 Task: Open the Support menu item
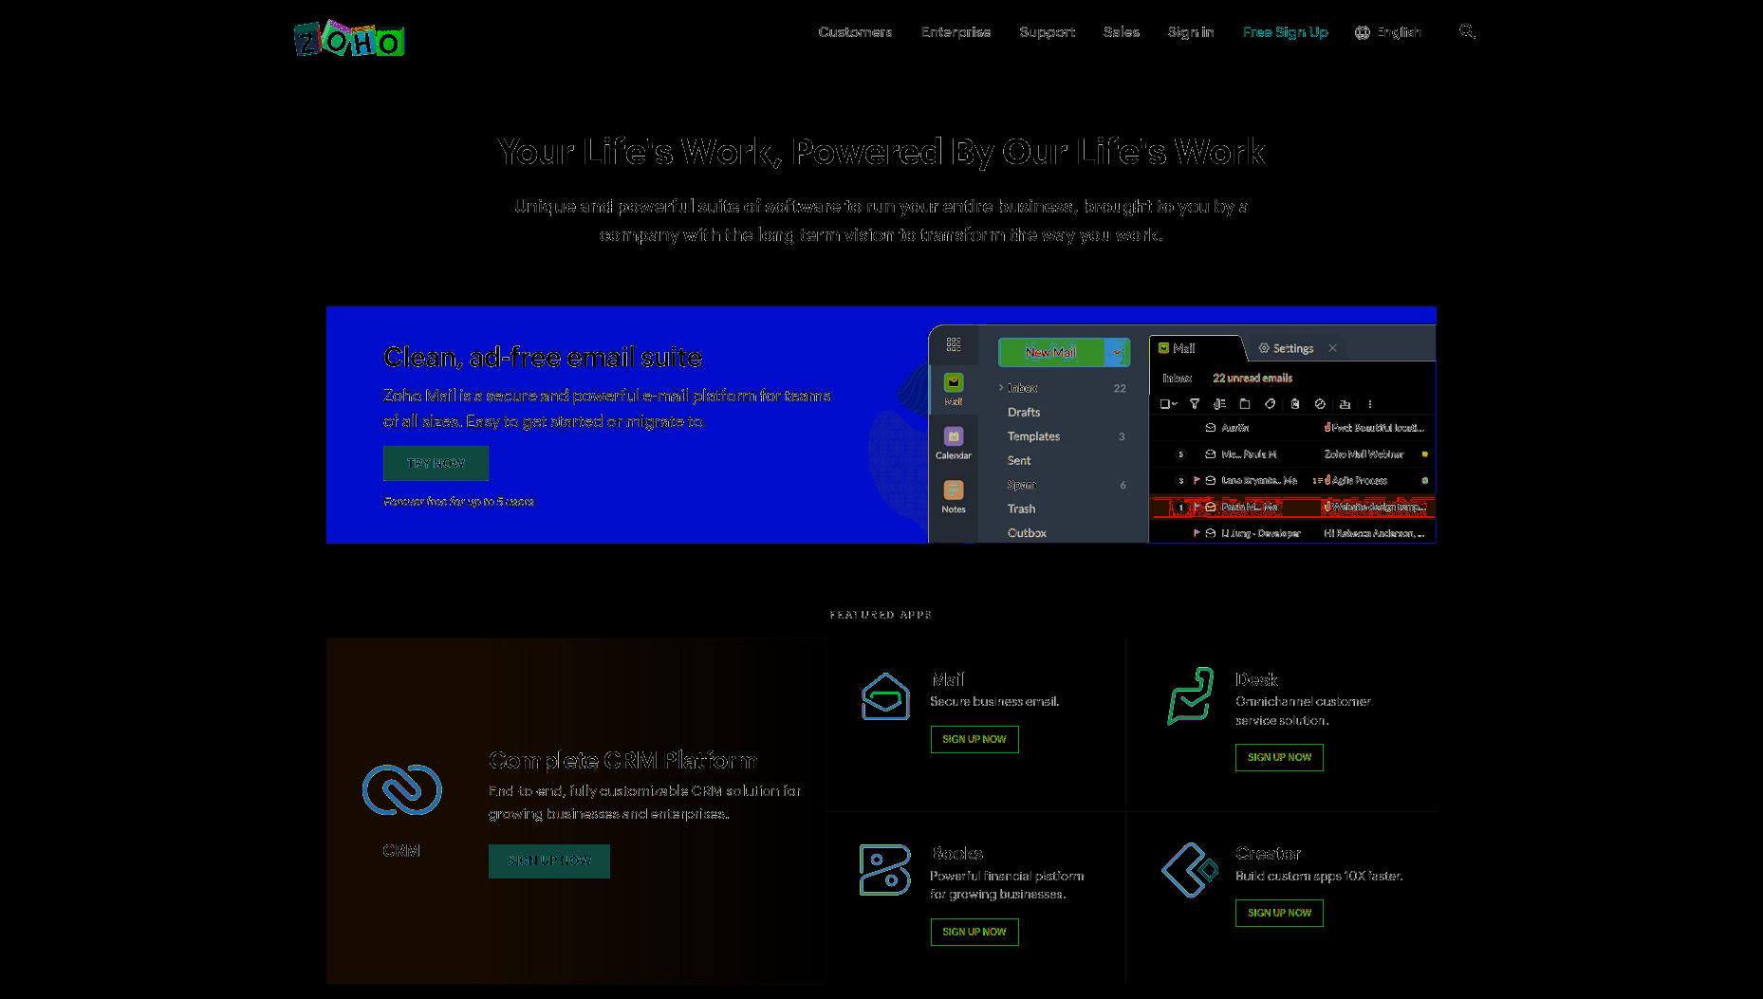click(x=1047, y=32)
